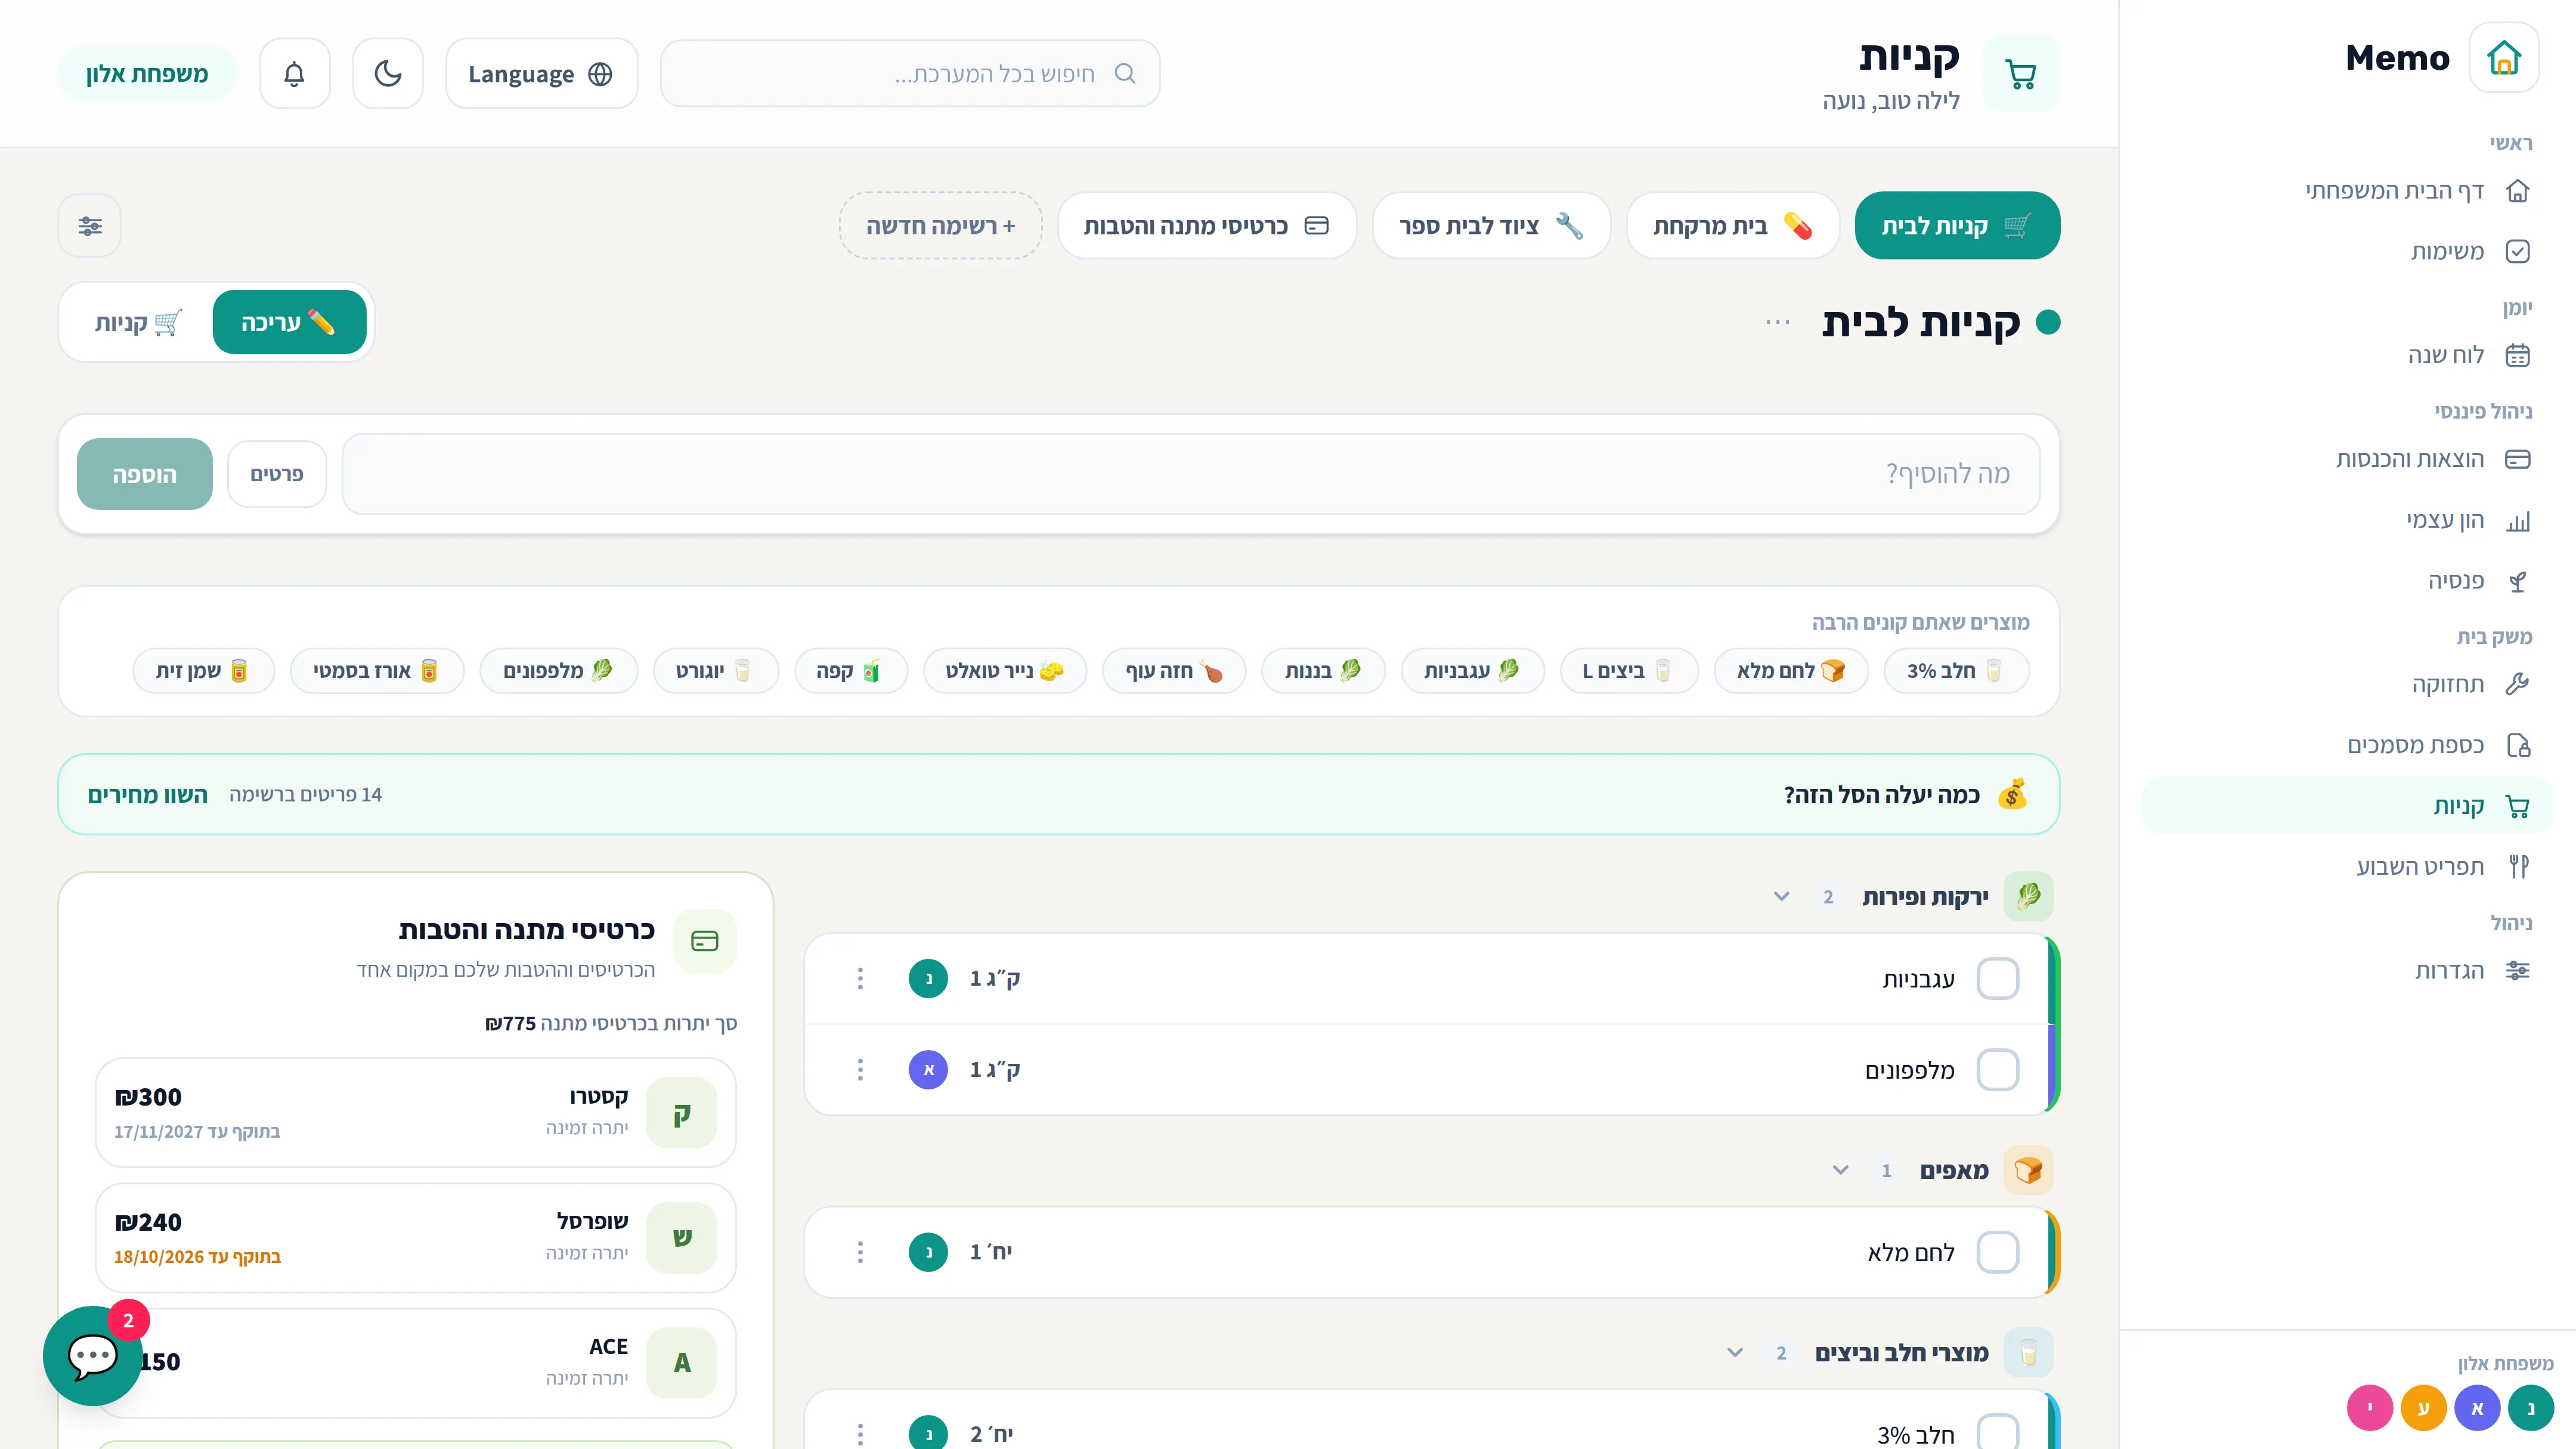This screenshot has height=1449, width=2576.
Task: Open תפריט השבוע weekly menu
Action: click(2348, 866)
